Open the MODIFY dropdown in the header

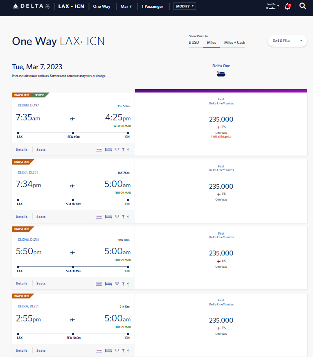coord(184,6)
